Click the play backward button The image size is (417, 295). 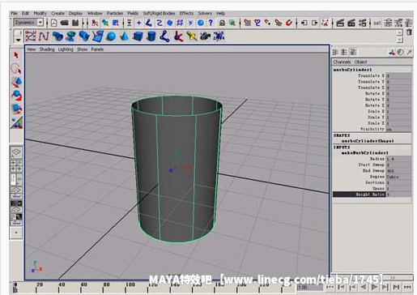364,287
